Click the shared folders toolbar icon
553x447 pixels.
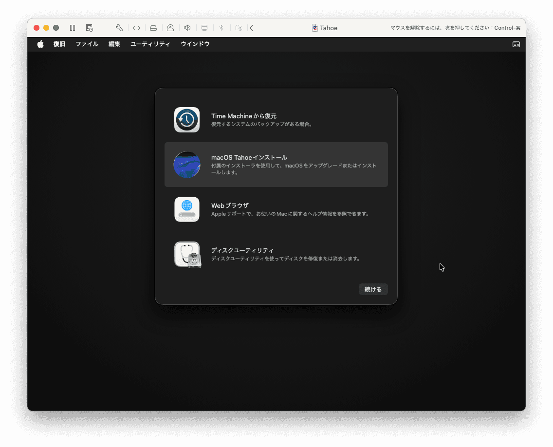[239, 28]
